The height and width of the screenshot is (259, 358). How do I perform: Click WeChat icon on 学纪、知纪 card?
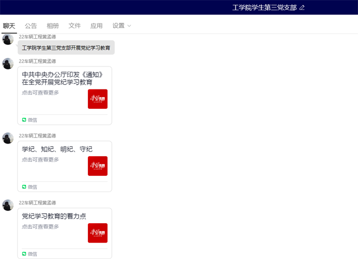24,187
